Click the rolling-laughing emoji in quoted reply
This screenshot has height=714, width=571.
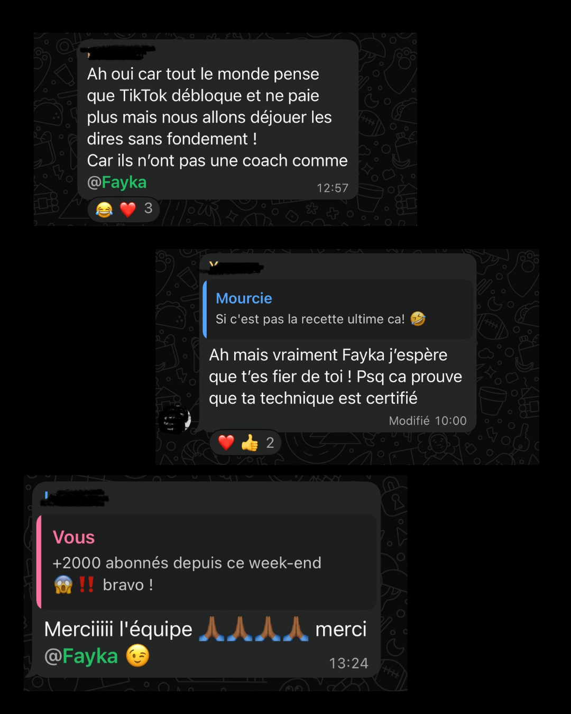click(418, 318)
